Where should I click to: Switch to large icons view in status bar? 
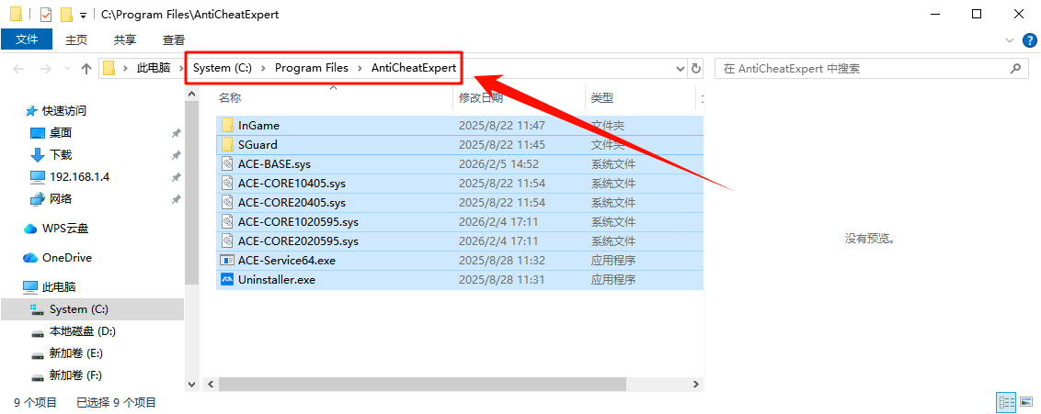pyautogui.click(x=1025, y=402)
